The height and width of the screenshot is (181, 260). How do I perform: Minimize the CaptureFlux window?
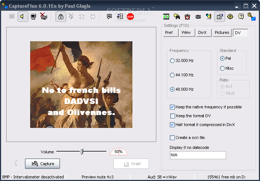click(237, 6)
